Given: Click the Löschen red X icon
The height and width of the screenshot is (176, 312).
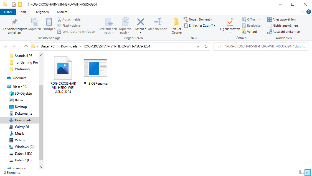Looking at the screenshot, I should click(x=141, y=22).
